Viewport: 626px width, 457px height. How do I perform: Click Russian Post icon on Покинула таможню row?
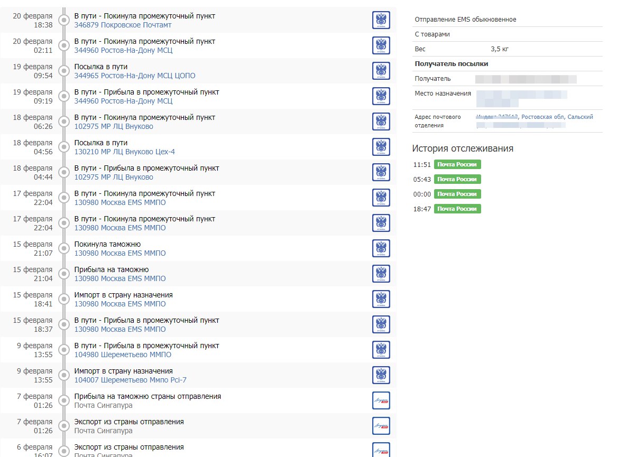[x=381, y=248]
